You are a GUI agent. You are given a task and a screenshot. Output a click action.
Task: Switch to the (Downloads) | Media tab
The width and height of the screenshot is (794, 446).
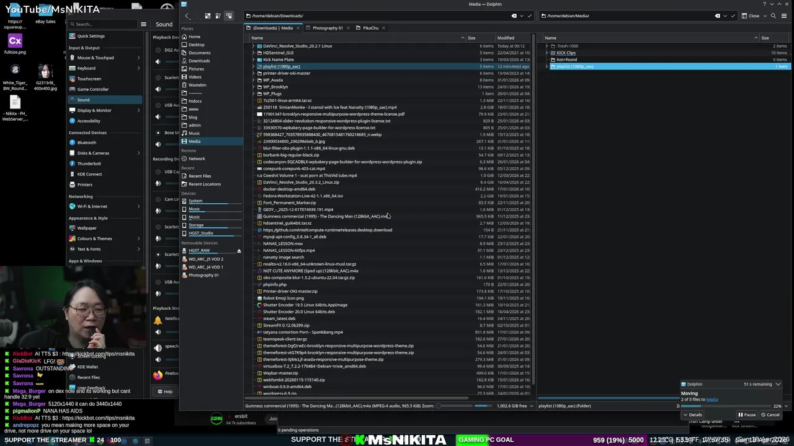(273, 28)
